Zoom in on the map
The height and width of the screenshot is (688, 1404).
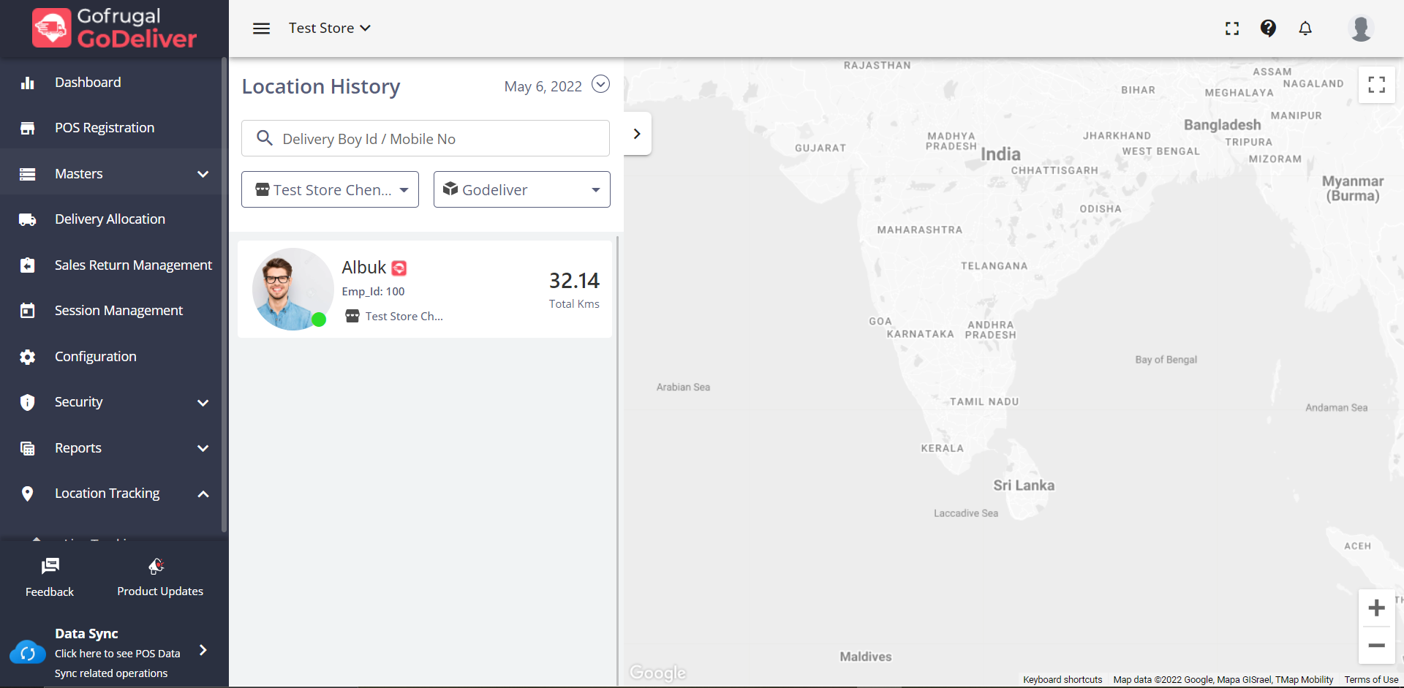pos(1377,608)
